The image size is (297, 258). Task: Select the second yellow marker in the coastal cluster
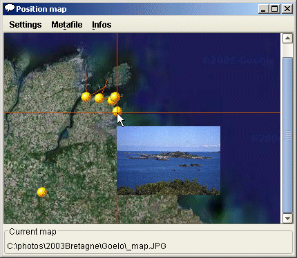pyautogui.click(x=99, y=98)
